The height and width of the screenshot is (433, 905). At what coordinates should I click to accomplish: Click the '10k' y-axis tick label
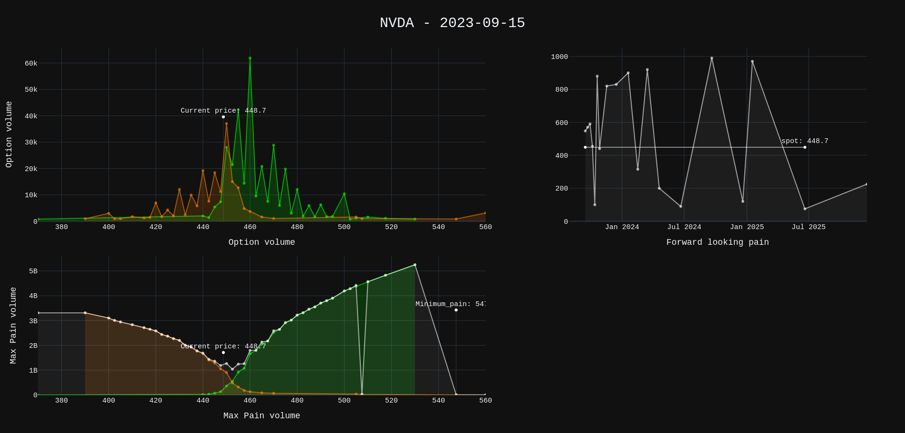(x=31, y=195)
